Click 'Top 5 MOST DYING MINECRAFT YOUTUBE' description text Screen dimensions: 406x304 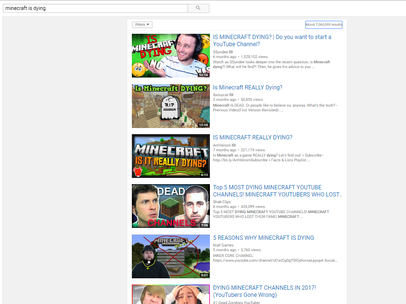(271, 214)
